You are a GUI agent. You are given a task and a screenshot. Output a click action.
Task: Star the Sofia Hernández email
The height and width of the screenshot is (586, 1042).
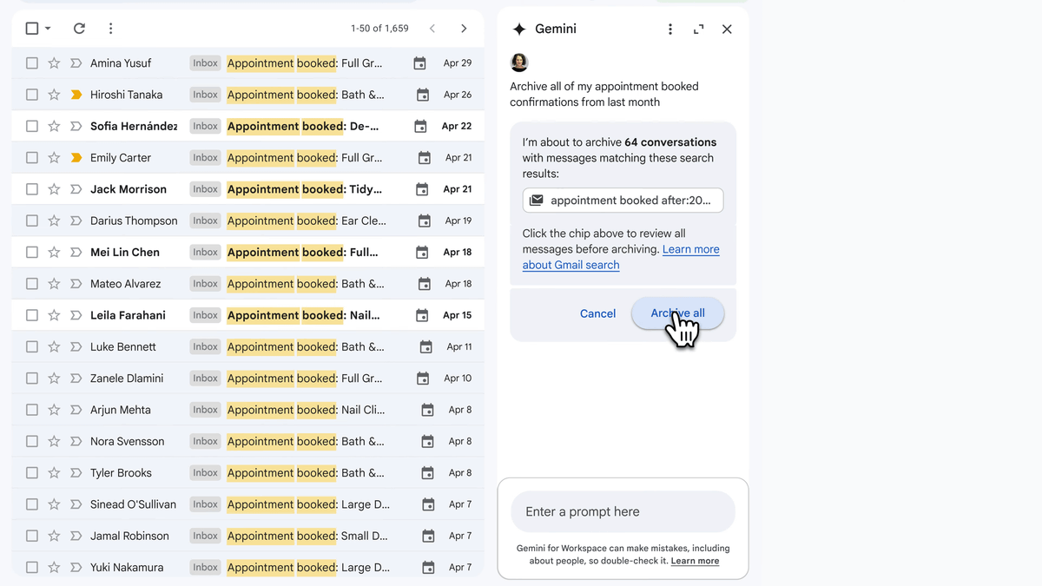tap(54, 126)
